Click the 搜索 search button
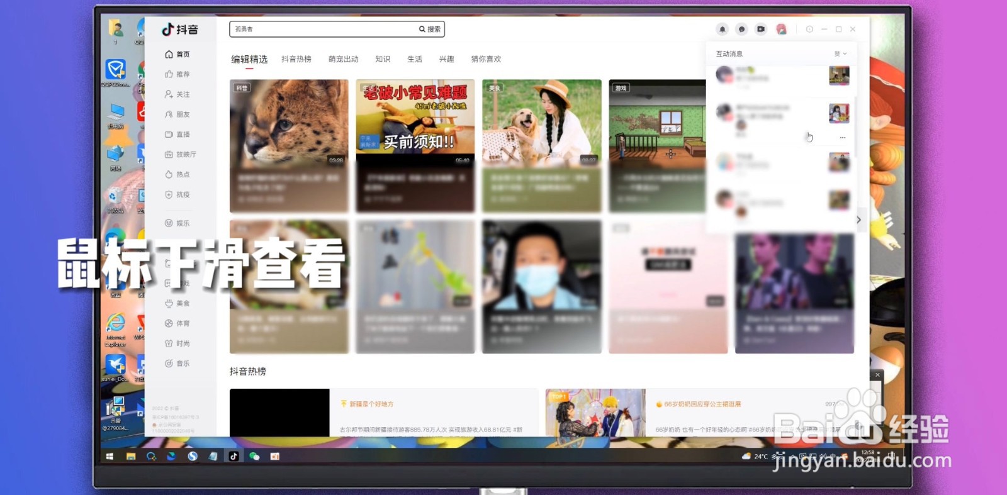 point(430,29)
